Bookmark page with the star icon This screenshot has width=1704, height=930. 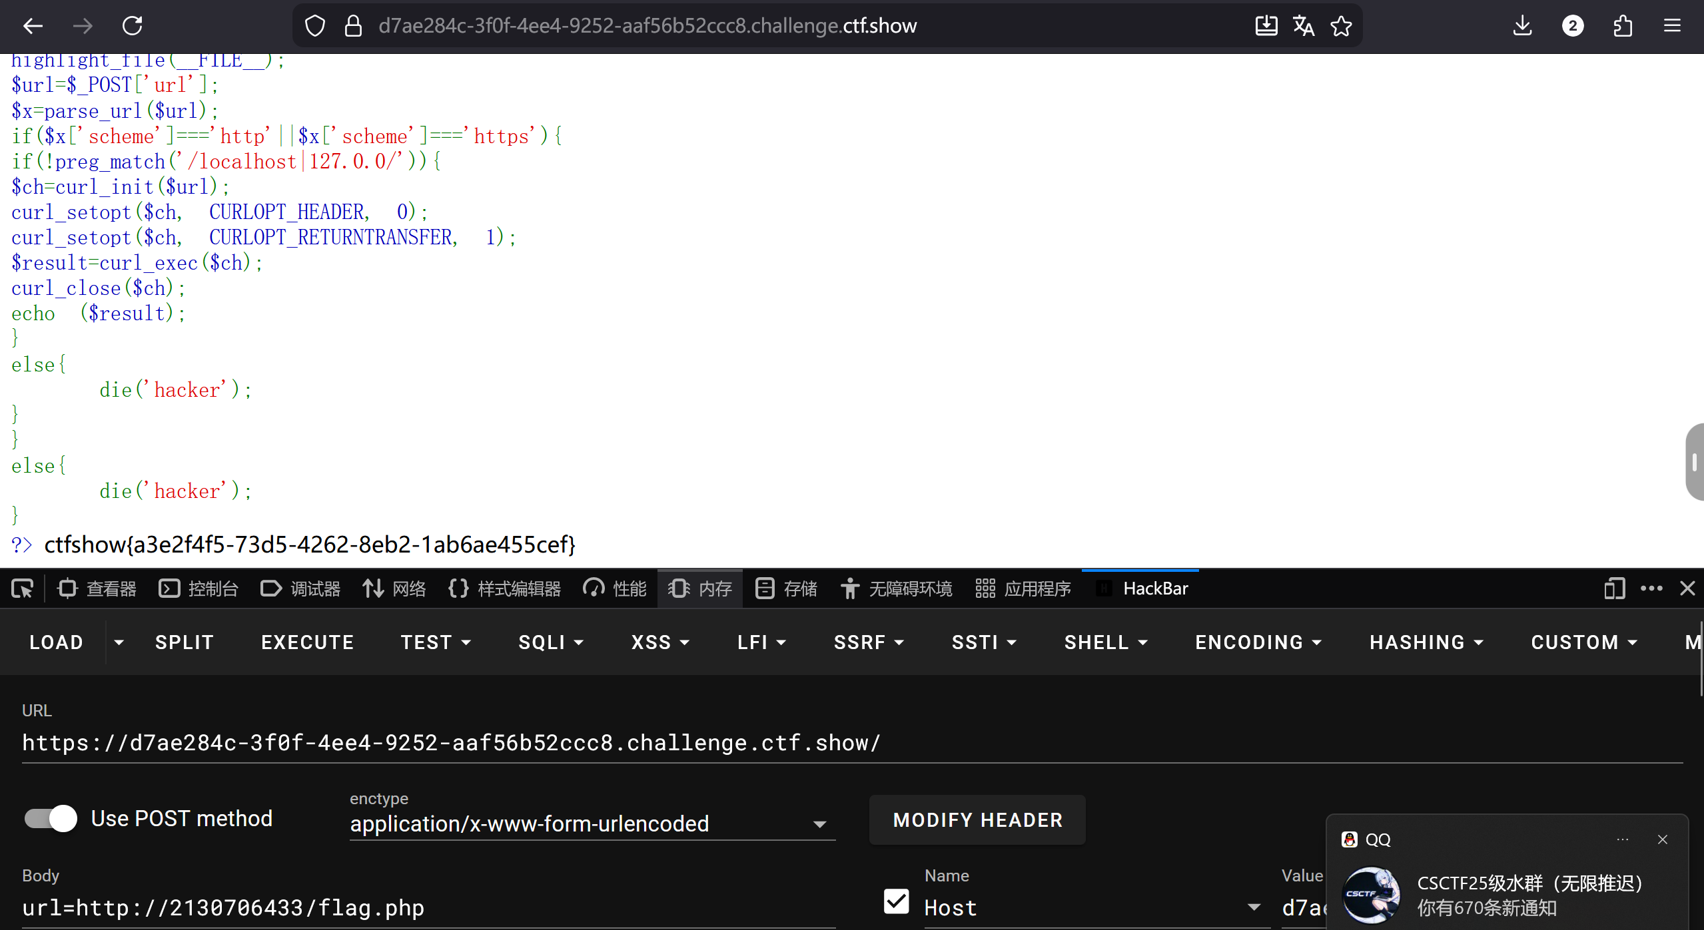coord(1341,26)
